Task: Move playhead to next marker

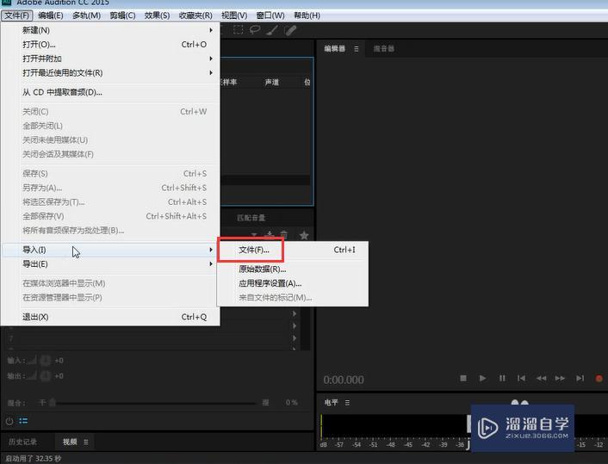Action: coord(580,378)
